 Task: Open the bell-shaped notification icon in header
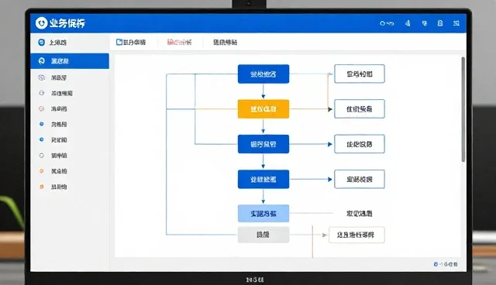[408, 23]
